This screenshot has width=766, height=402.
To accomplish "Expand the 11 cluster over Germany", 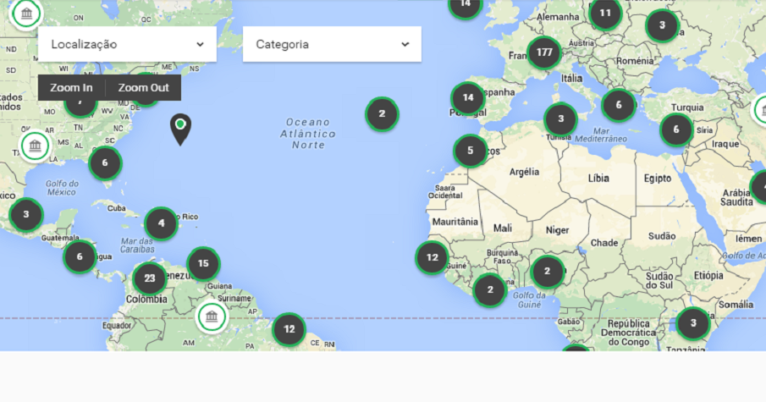I will click(x=605, y=14).
